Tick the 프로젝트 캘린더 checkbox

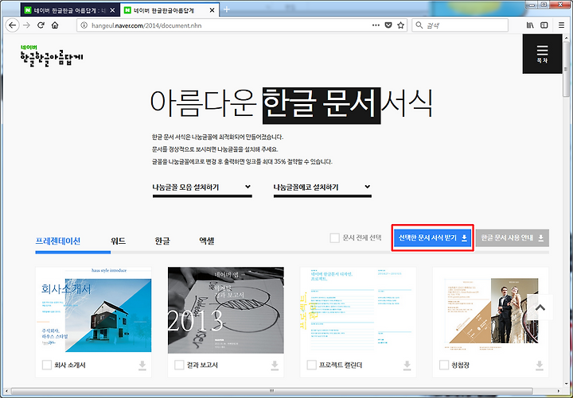pyautogui.click(x=311, y=365)
